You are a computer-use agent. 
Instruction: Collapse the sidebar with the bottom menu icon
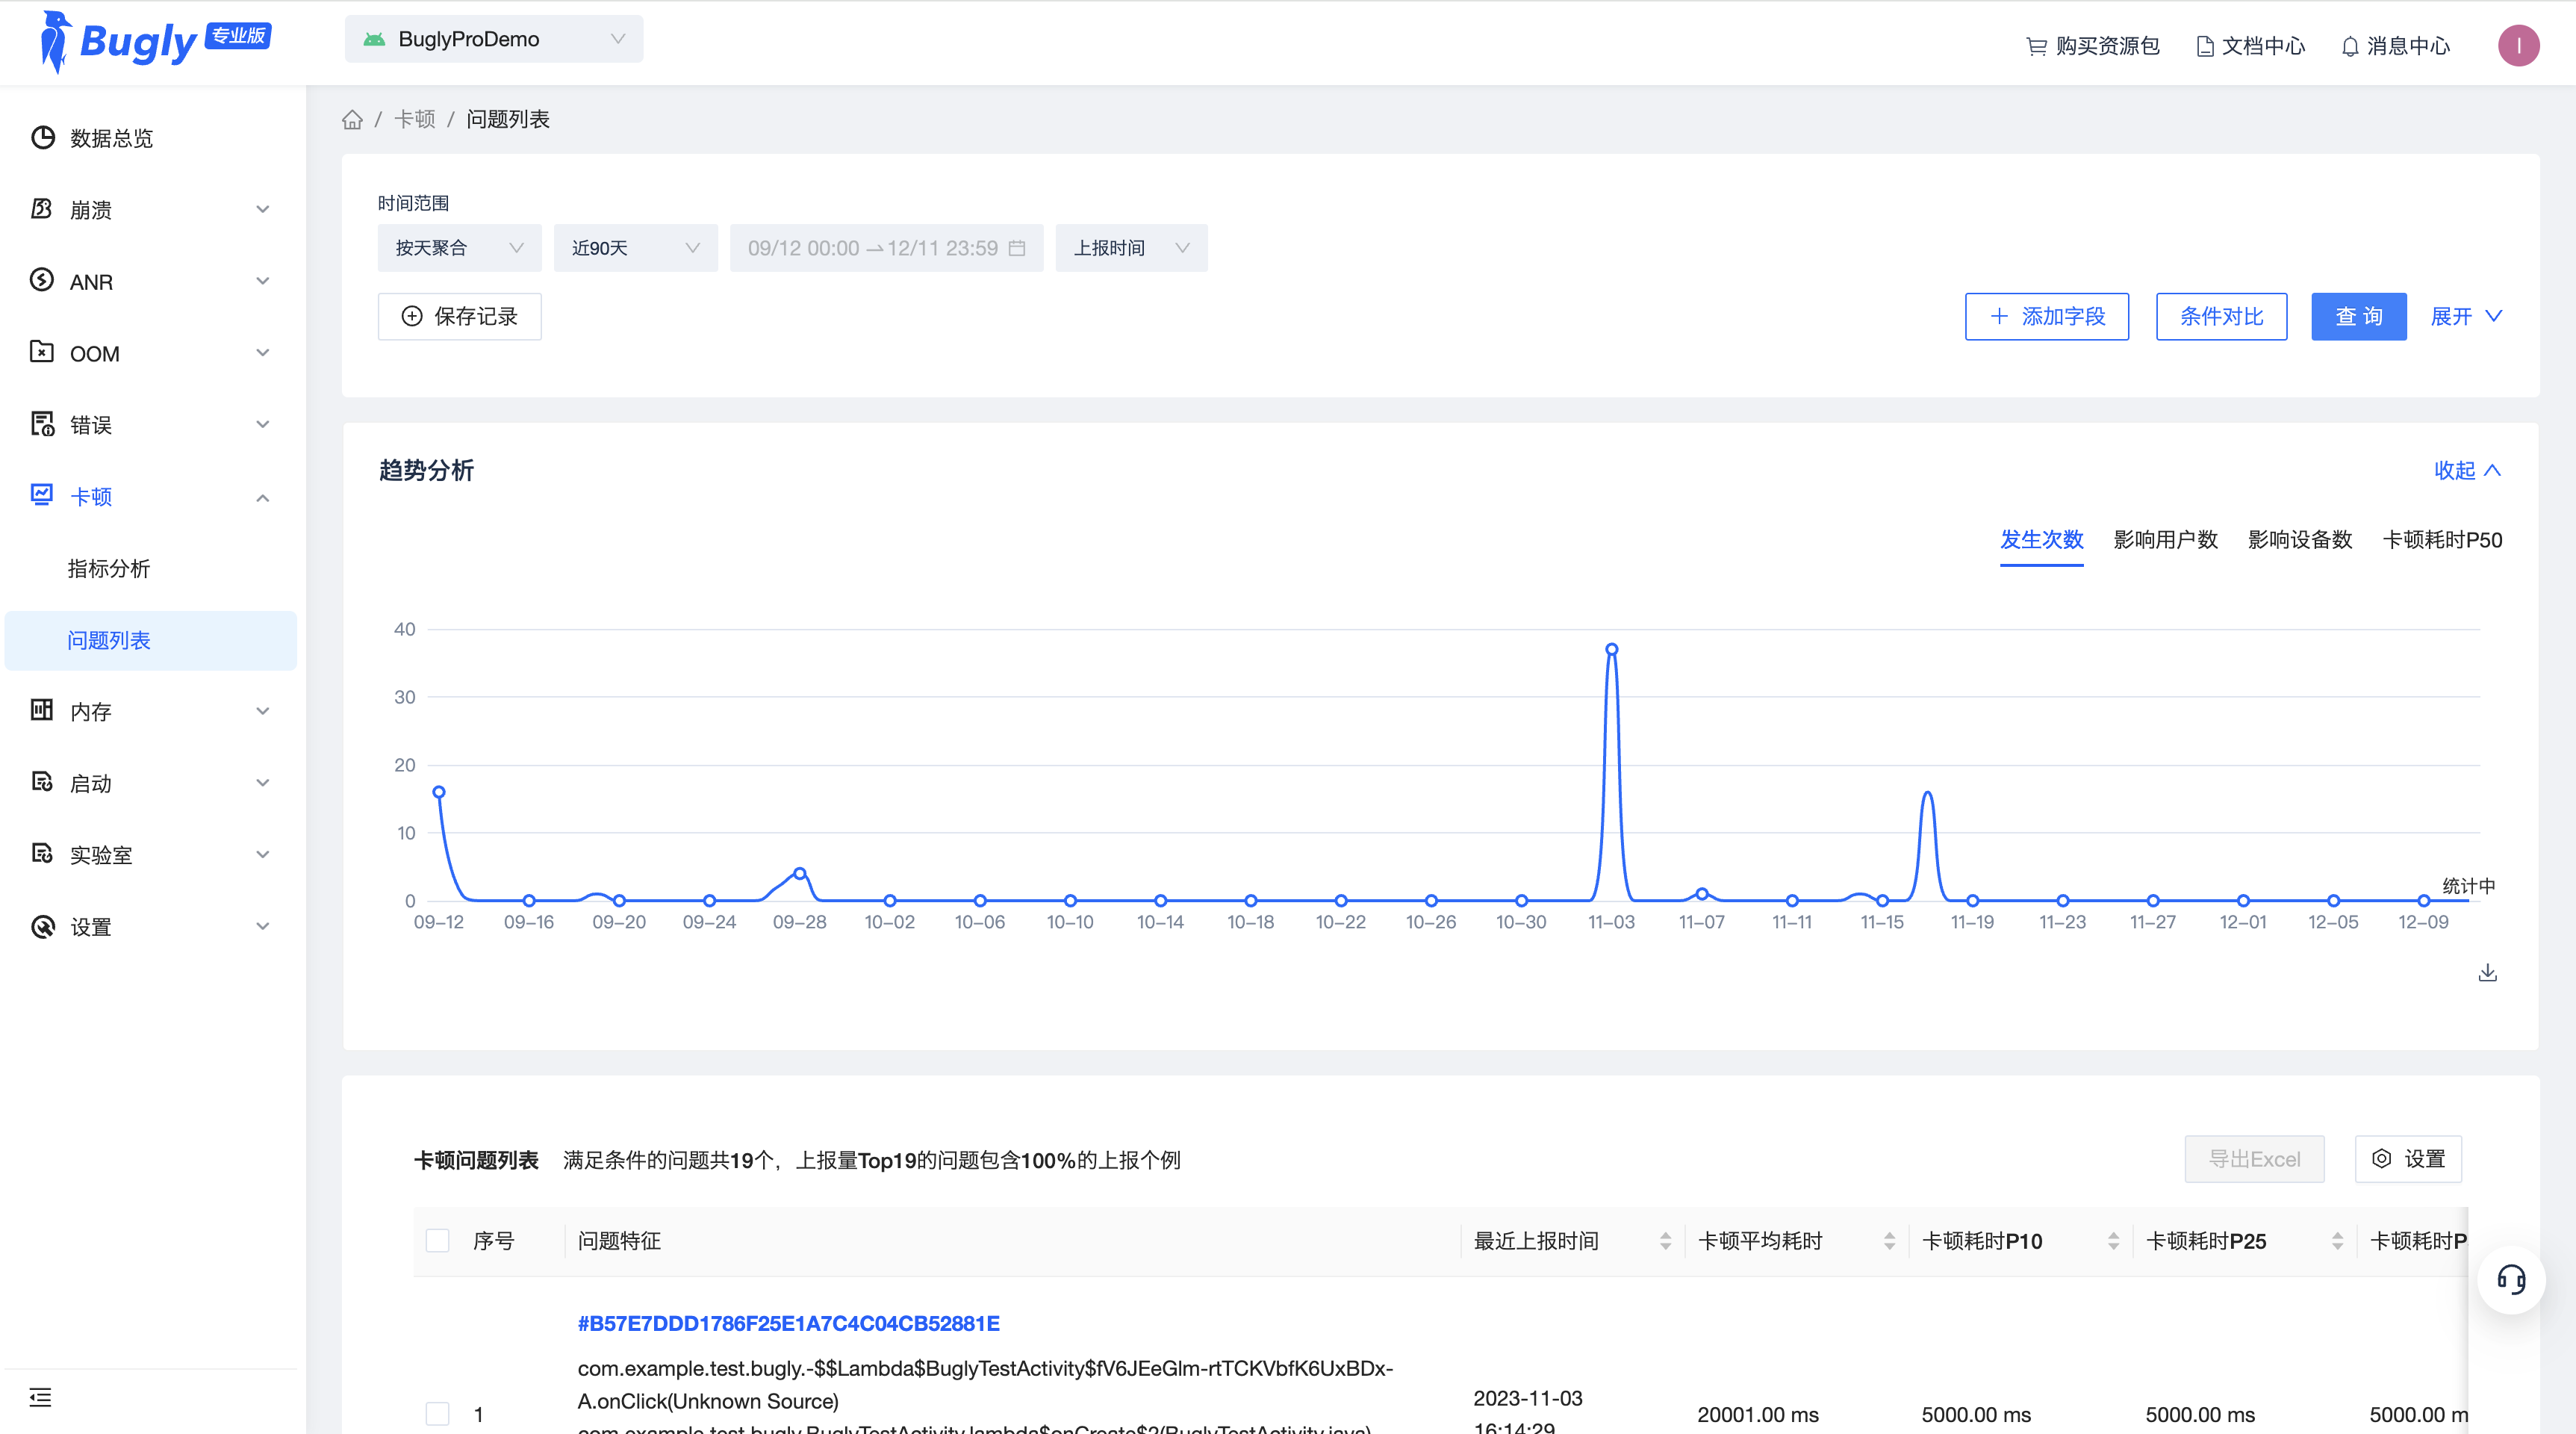click(40, 1397)
